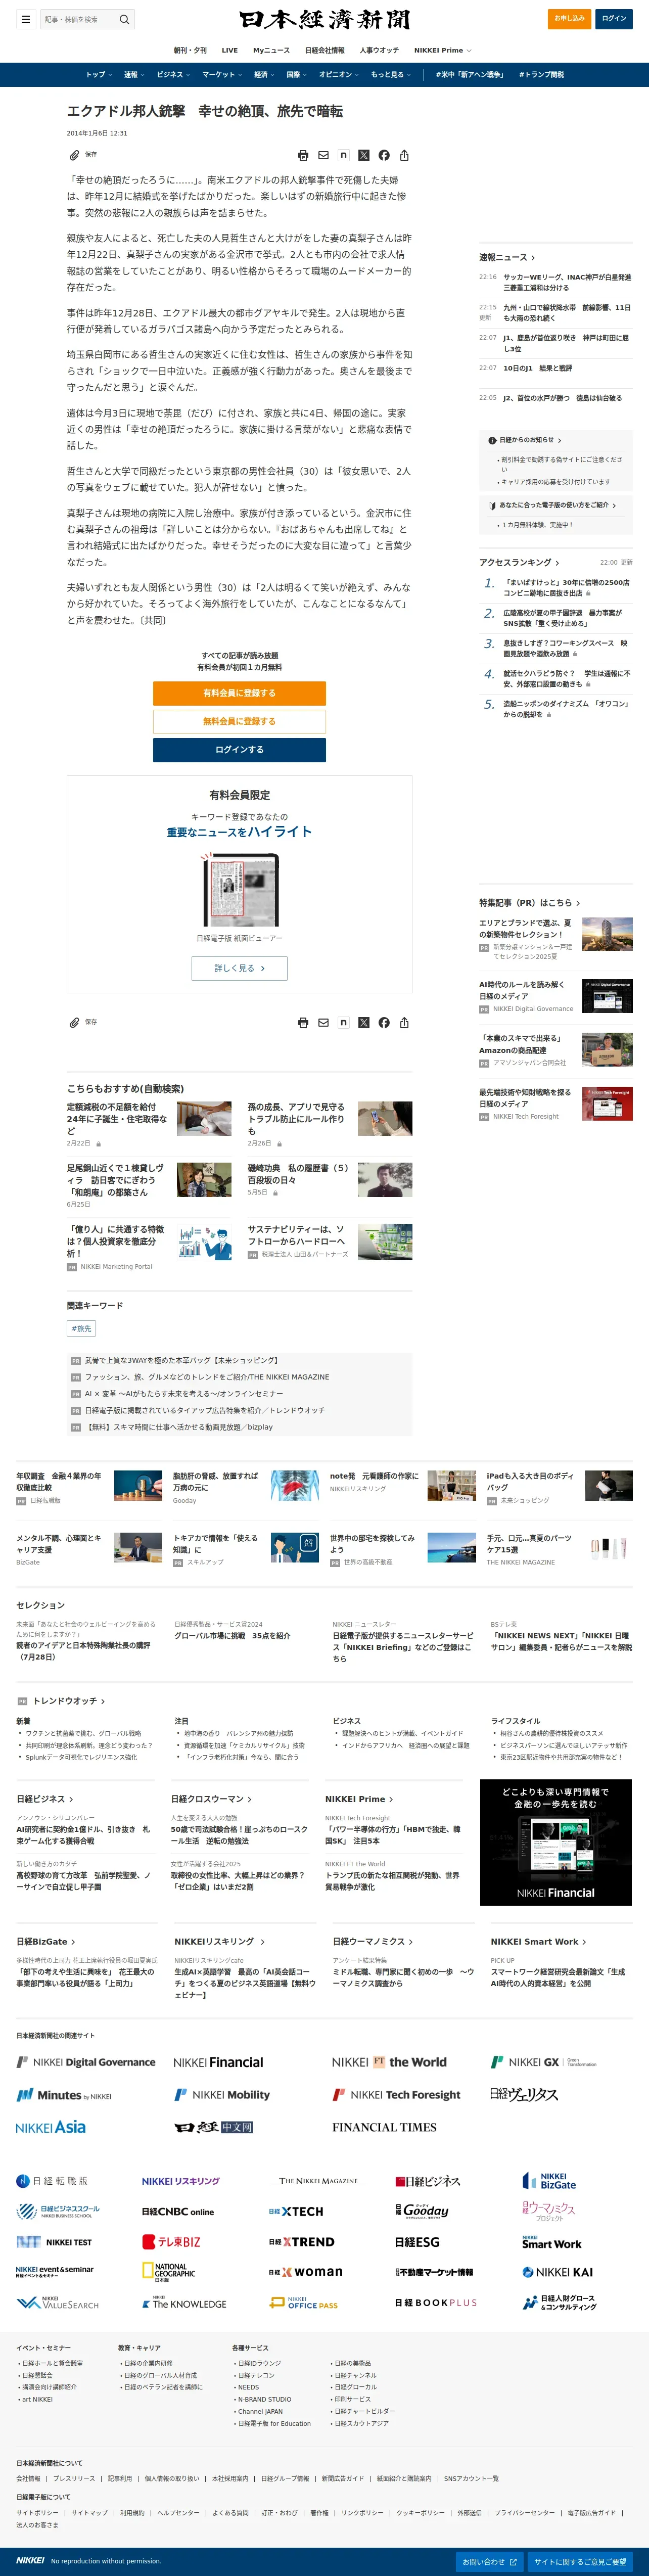649x2576 pixels.
Task: Click the email share icon under the headline
Action: pos(323,155)
